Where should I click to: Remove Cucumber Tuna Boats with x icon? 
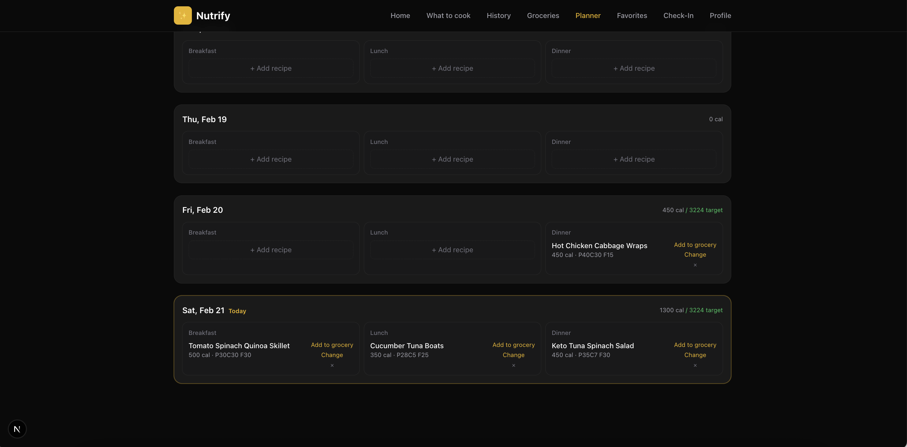(x=513, y=365)
